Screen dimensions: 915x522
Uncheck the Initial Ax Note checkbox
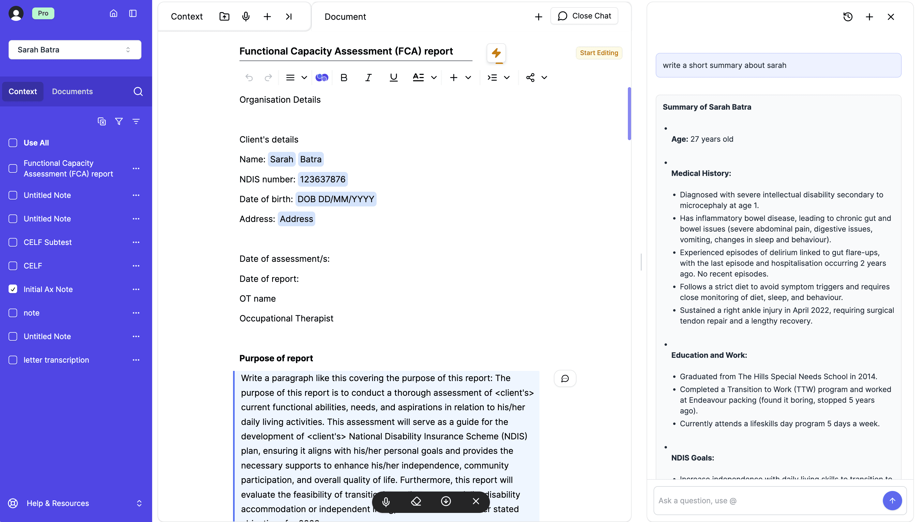coord(13,289)
